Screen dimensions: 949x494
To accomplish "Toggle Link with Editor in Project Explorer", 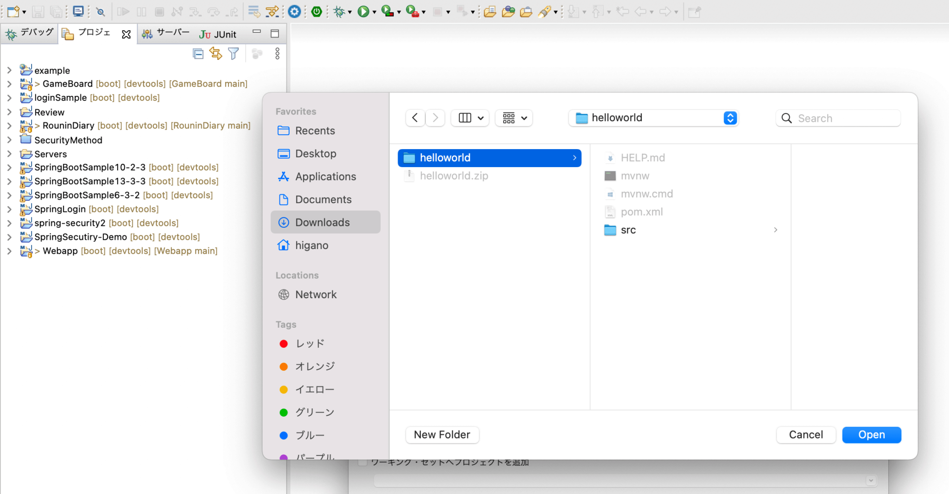I will coord(215,54).
